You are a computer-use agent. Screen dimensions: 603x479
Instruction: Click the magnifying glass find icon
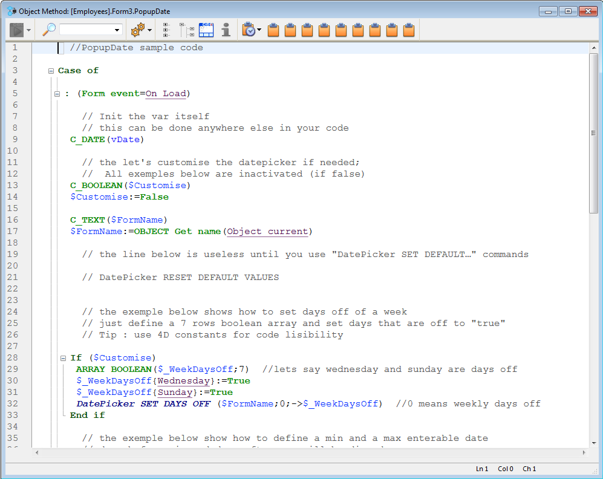[x=49, y=30]
